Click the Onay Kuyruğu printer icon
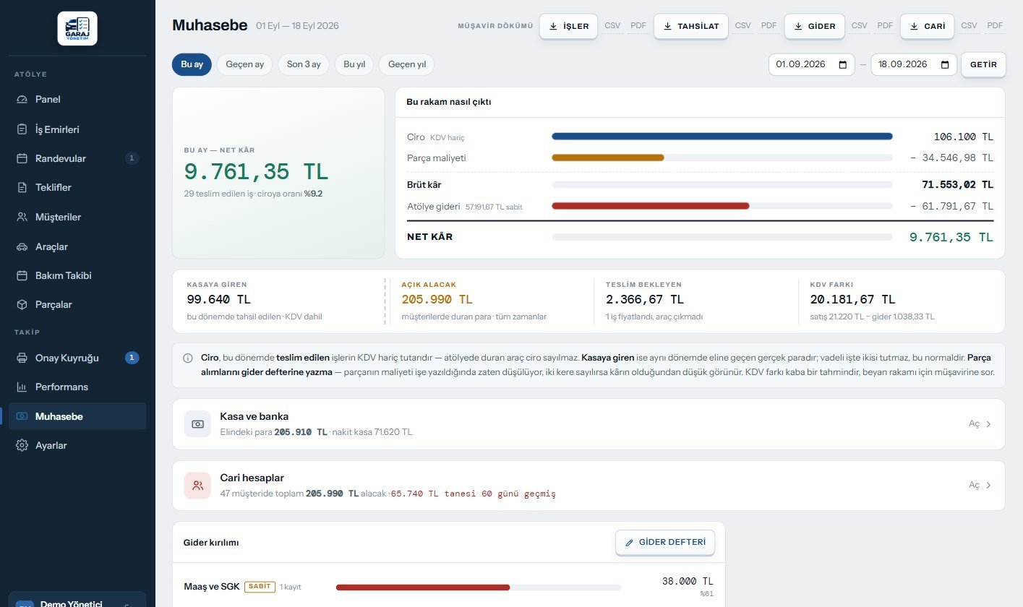1023x607 pixels. (22, 358)
